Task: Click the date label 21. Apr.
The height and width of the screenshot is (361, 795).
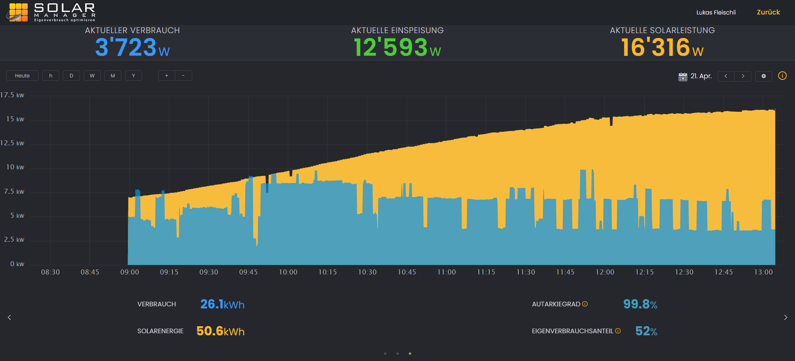Action: (x=701, y=76)
